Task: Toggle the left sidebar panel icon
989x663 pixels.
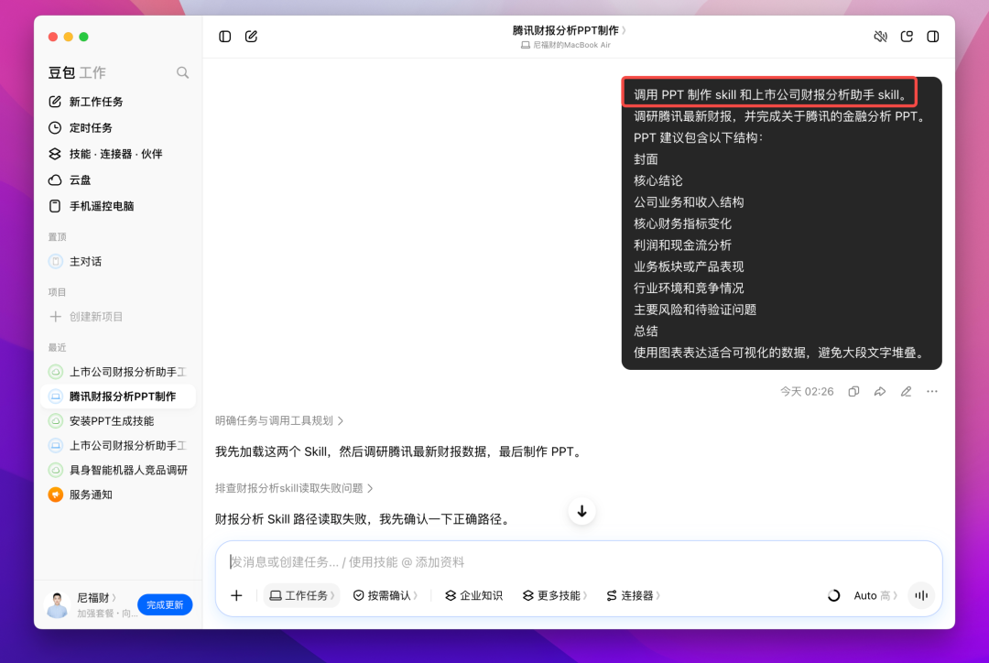Action: coord(224,37)
